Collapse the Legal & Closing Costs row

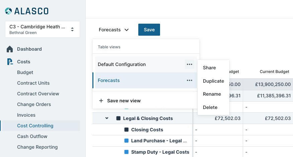tap(107, 118)
